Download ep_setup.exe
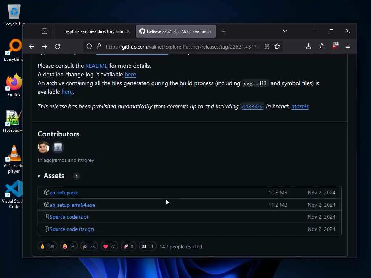The image size is (371, 278). (x=64, y=193)
